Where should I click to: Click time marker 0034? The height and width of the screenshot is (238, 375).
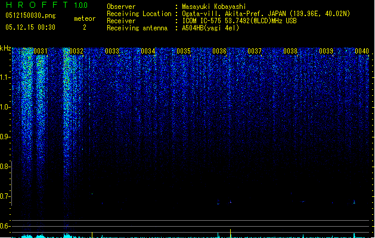(x=148, y=51)
